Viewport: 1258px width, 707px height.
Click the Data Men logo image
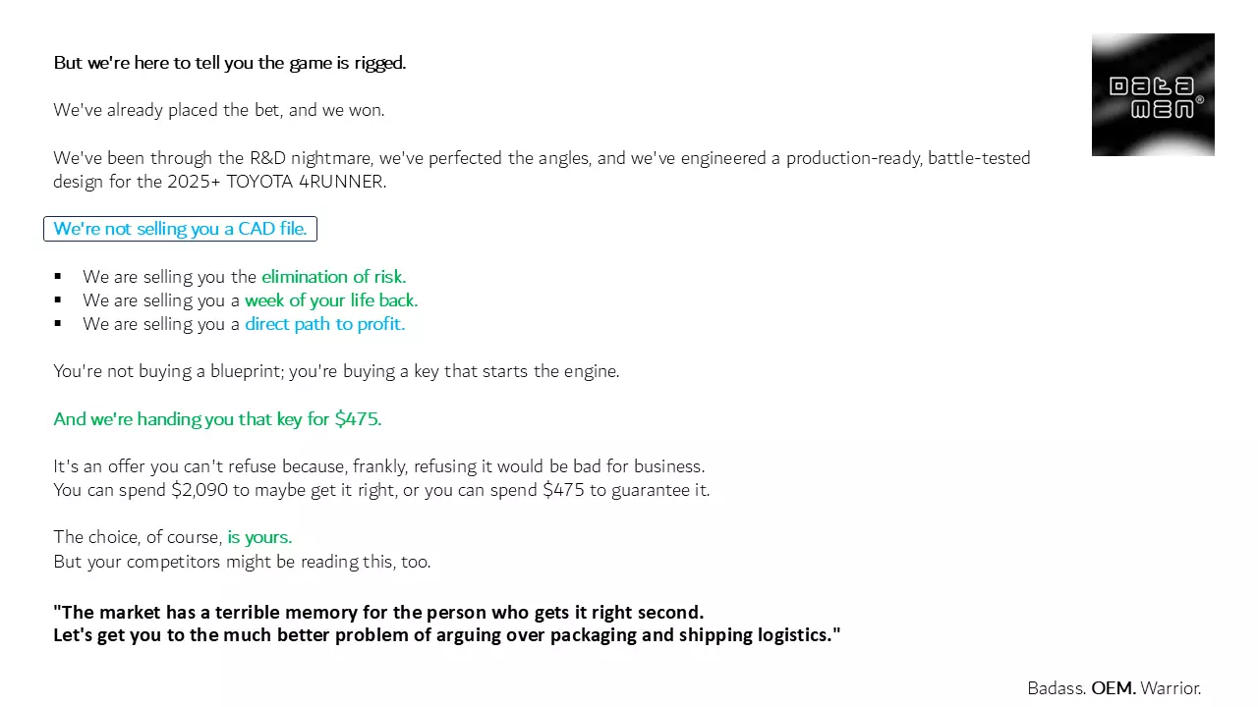click(1153, 94)
